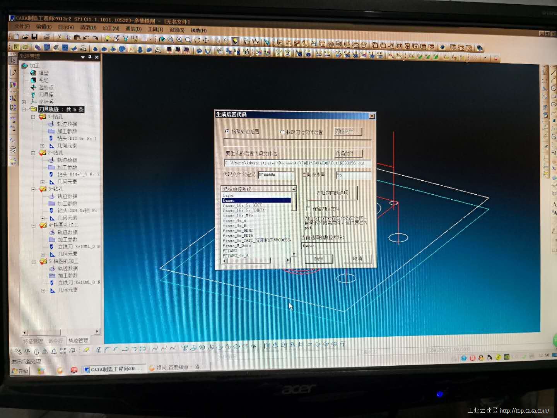This screenshot has width=557, height=418.
Task: Toggle the check mark on 1-钻孔 toolpath
Action: tap(43, 116)
